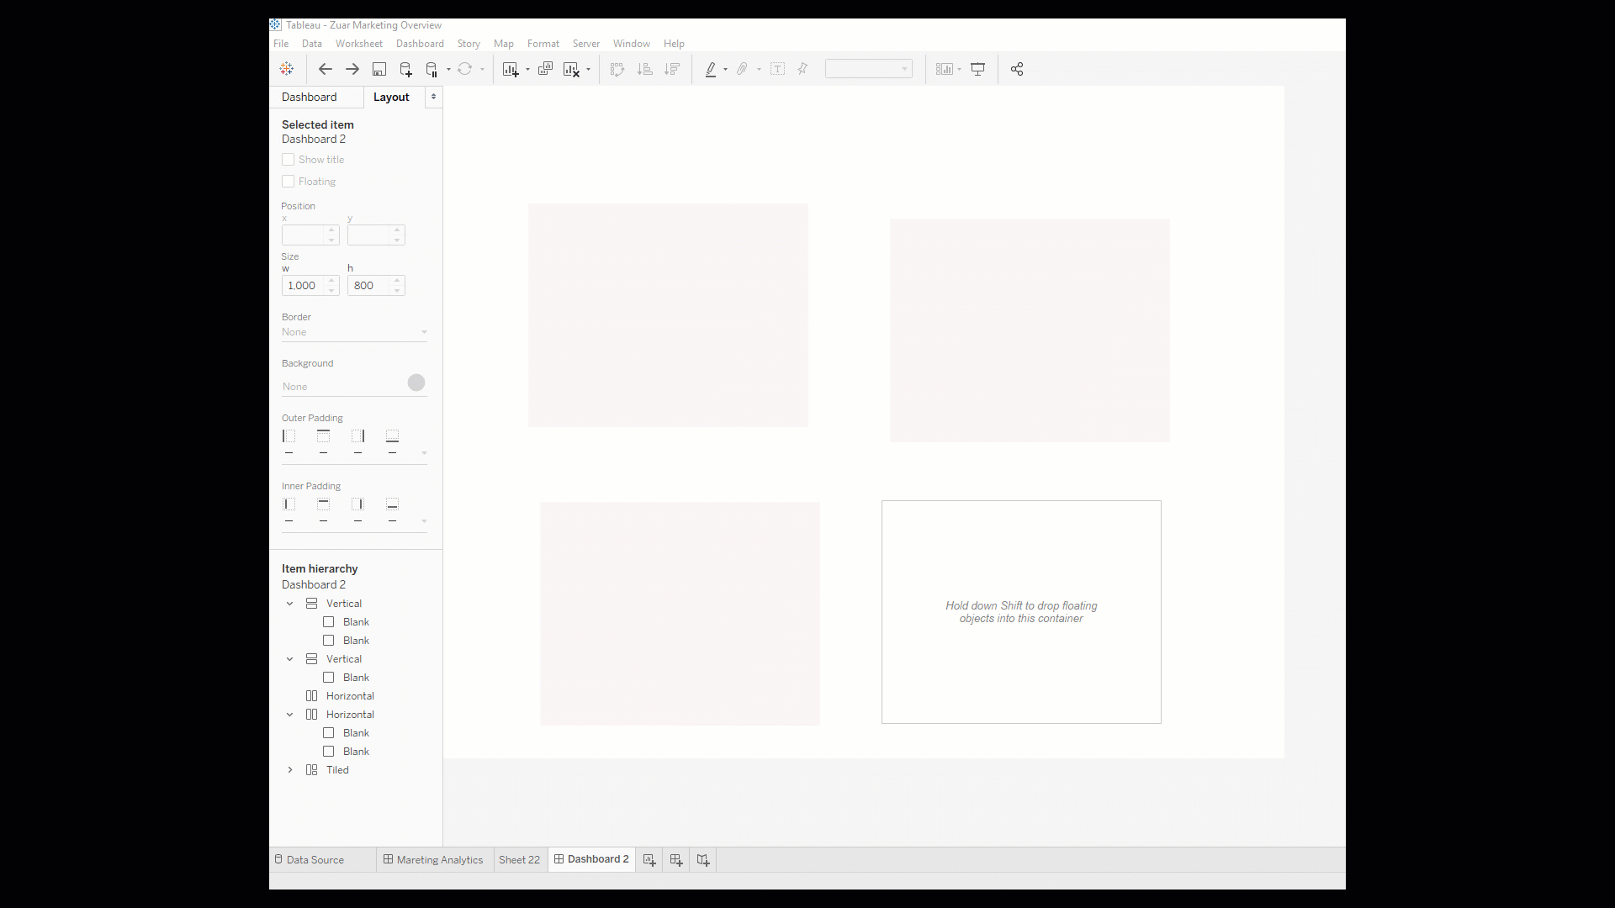Open the Outer Padding dropdown arrow

coord(424,453)
